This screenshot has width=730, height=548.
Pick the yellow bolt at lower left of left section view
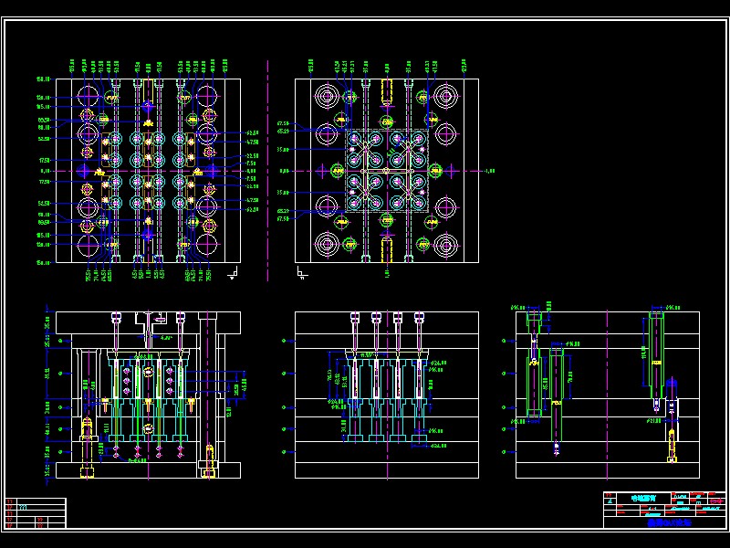tap(87, 448)
